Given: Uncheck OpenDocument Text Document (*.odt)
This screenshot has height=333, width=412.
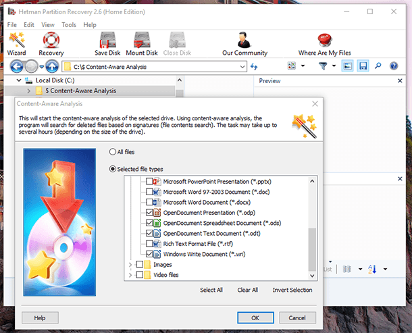Looking at the screenshot, I should point(149,233).
